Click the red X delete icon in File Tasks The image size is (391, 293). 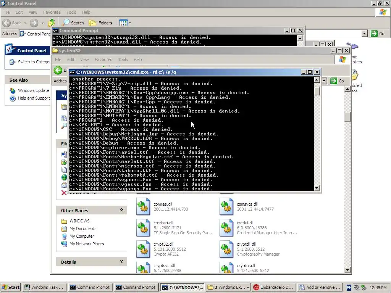click(64, 193)
